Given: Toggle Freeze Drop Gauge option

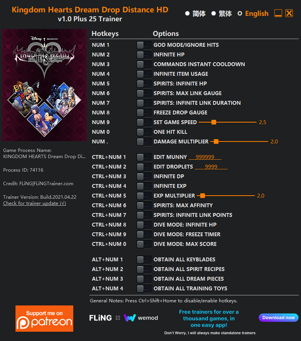Looking at the screenshot, I should (x=144, y=113).
